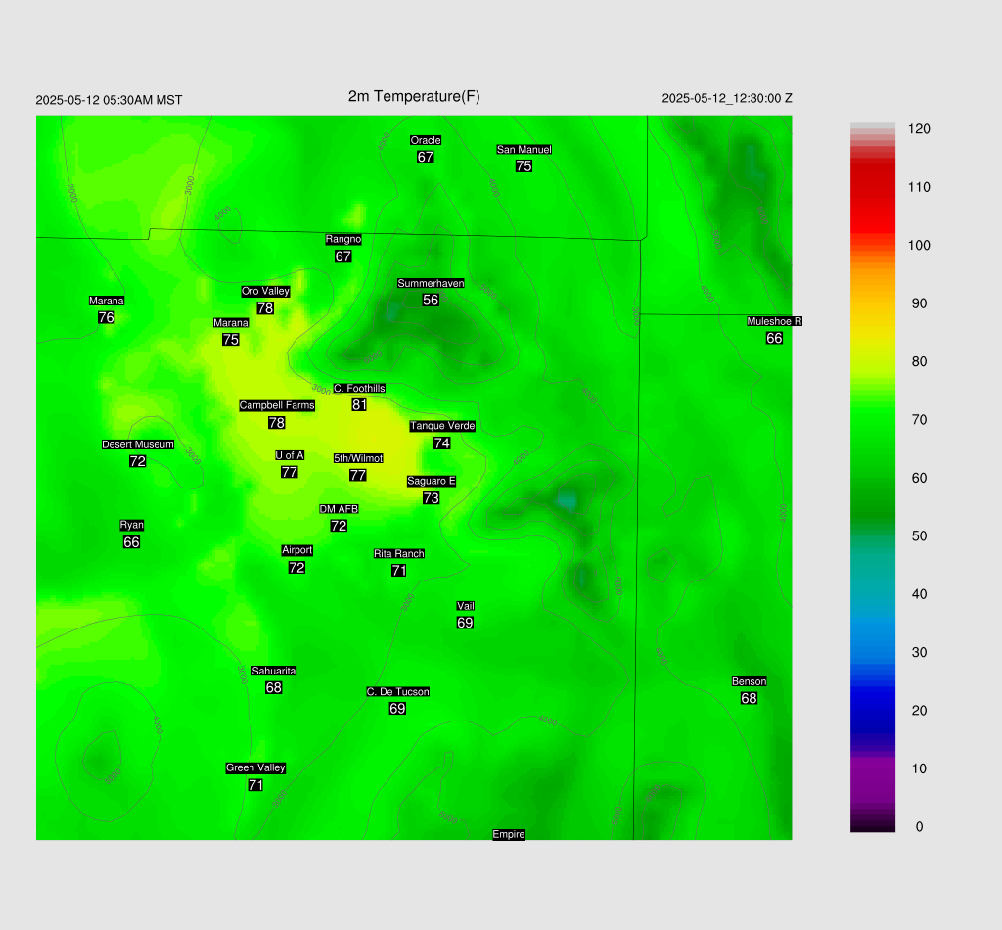Select the 71 reading under Rita Ranch
Screen dimensions: 1002x930
399,570
